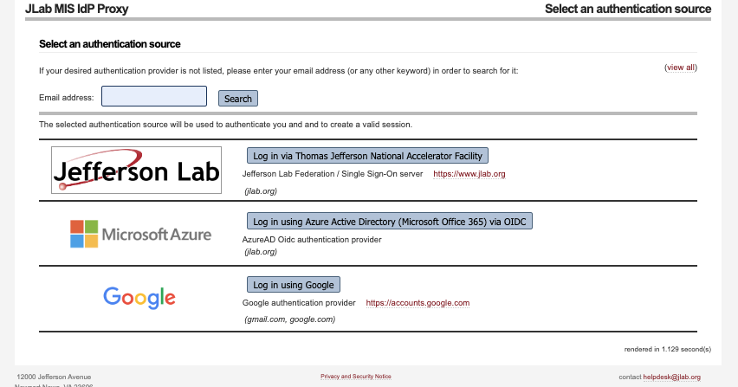The height and width of the screenshot is (387, 738).
Task: Click the 'AzureAD Oidc authentication provider' text
Action: click(x=312, y=239)
